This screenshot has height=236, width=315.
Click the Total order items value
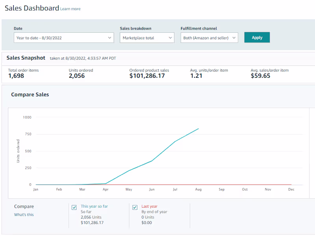tap(16, 76)
